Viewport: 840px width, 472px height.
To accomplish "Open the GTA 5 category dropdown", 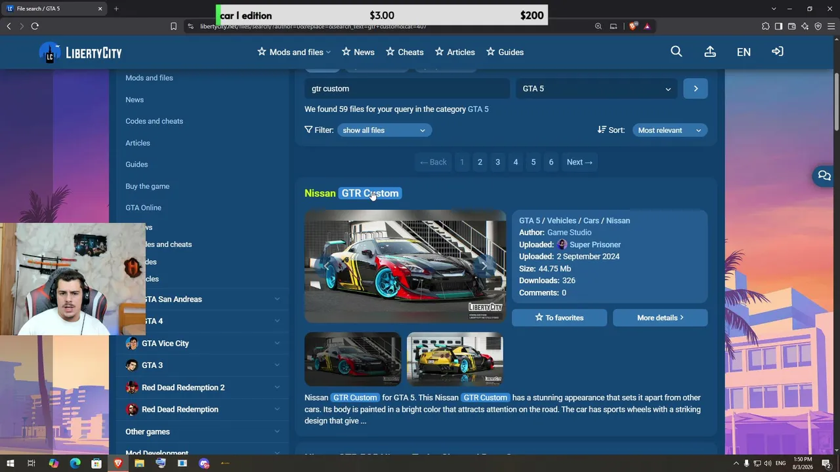I will pyautogui.click(x=597, y=88).
